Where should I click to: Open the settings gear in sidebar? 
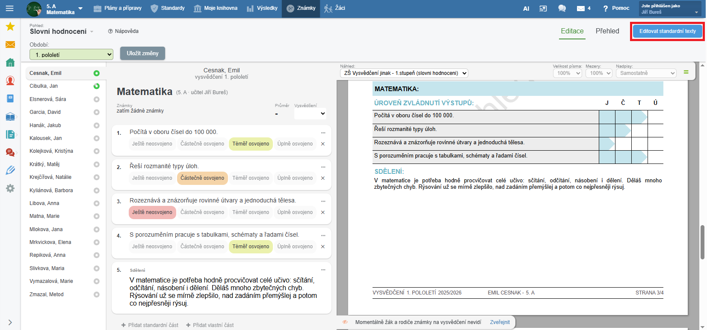pos(10,188)
